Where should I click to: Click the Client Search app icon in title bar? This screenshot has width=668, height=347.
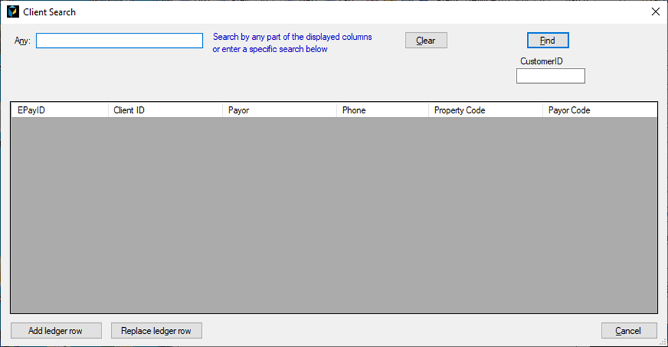coord(12,12)
